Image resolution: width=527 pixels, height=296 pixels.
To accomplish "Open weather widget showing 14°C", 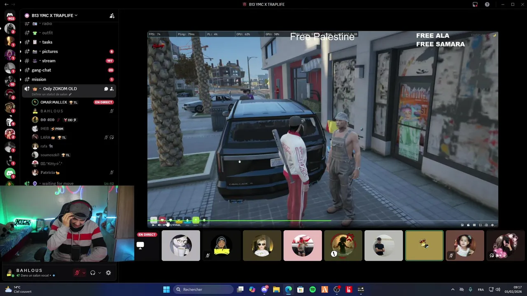I will click(19, 289).
